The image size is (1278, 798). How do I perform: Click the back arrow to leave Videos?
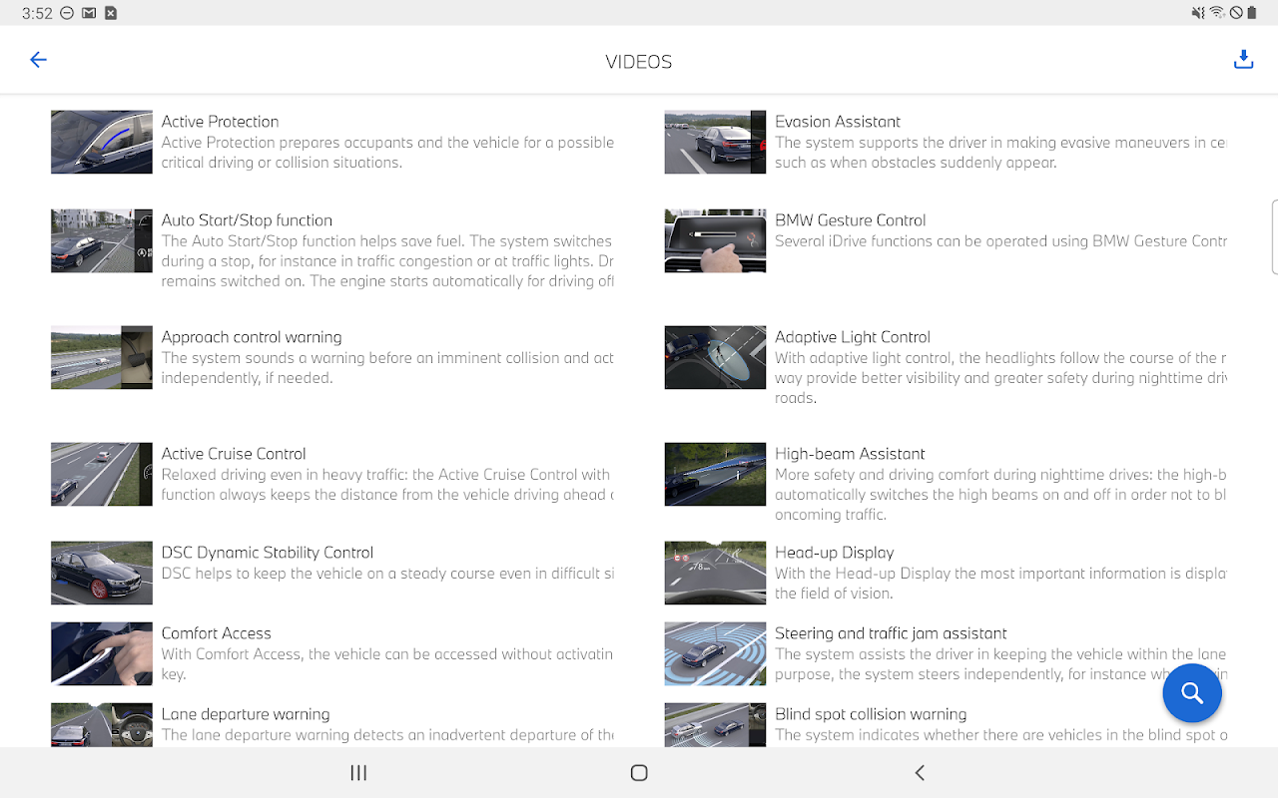pyautogui.click(x=38, y=60)
